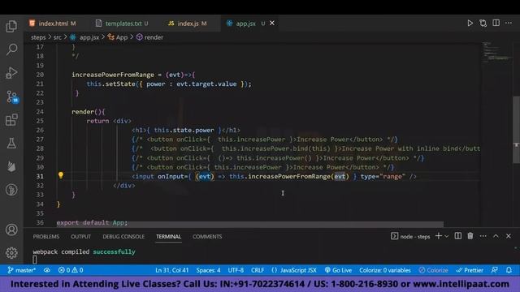Click the render breadcrumb
520x292 pixels.
pos(149,37)
